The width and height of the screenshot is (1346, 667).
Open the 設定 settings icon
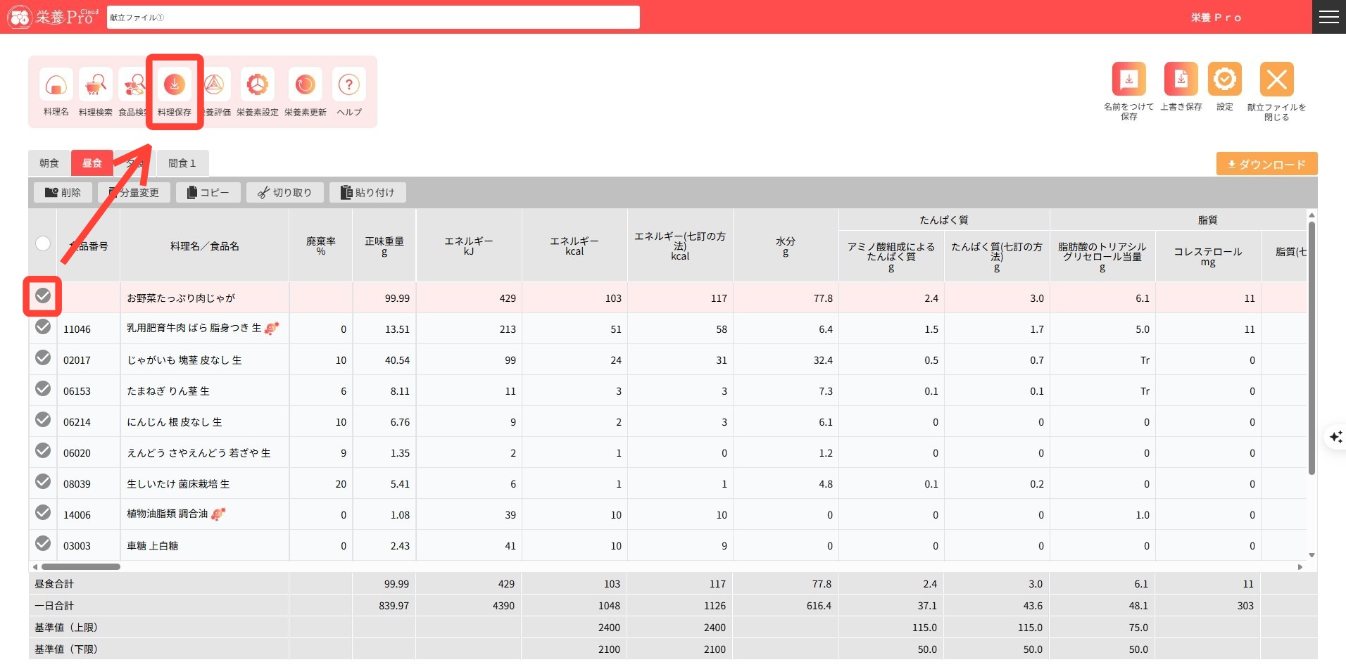pos(1225,79)
